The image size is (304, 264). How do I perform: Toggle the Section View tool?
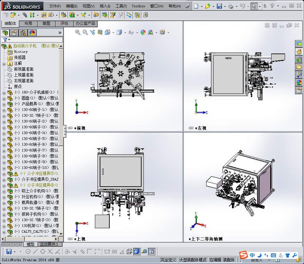[100, 33]
